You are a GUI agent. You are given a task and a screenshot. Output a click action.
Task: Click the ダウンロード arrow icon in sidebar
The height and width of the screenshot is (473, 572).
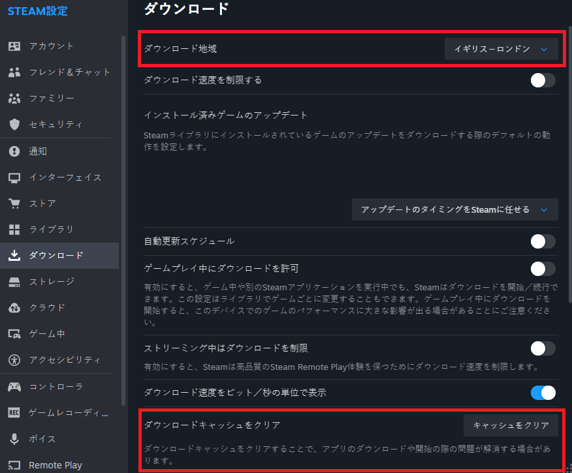pyautogui.click(x=14, y=256)
